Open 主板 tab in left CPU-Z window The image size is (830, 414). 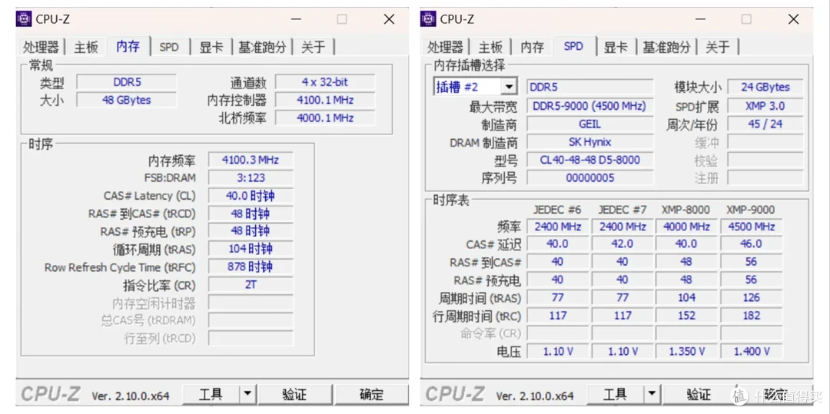coord(86,47)
